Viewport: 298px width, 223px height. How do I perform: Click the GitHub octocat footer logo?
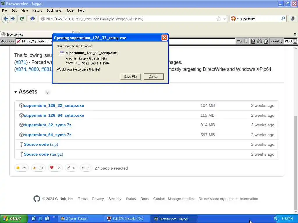[x=37, y=199]
